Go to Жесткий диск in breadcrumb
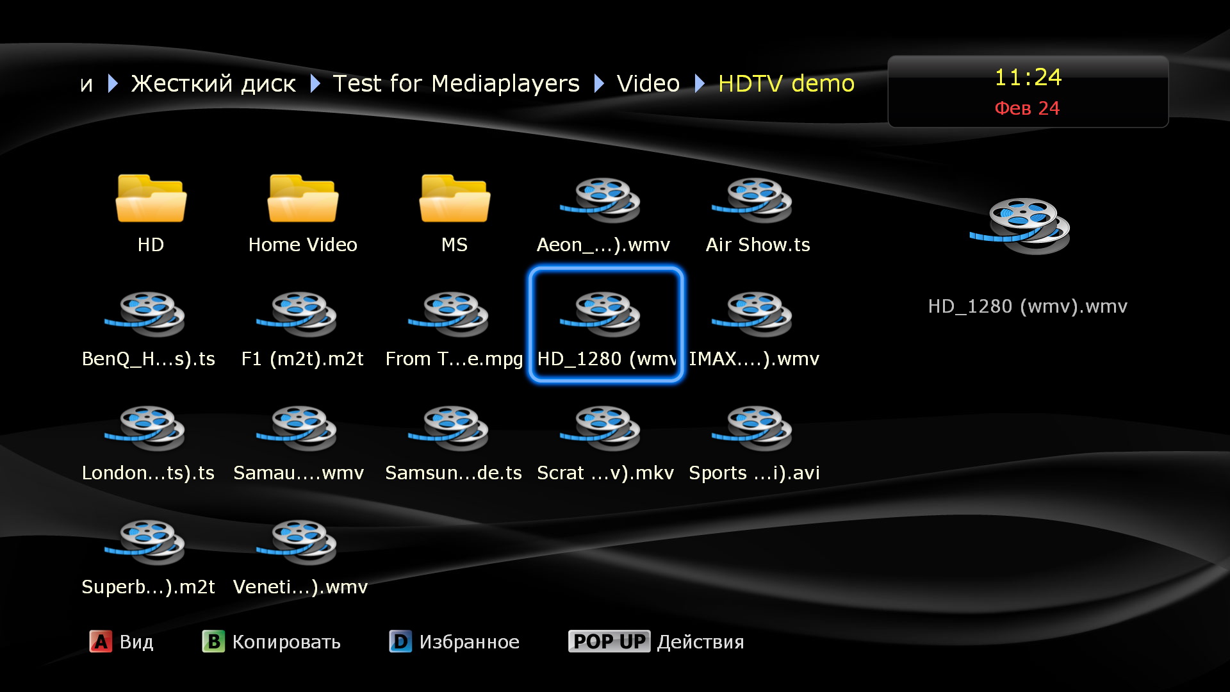The height and width of the screenshot is (692, 1230). pyautogui.click(x=213, y=83)
